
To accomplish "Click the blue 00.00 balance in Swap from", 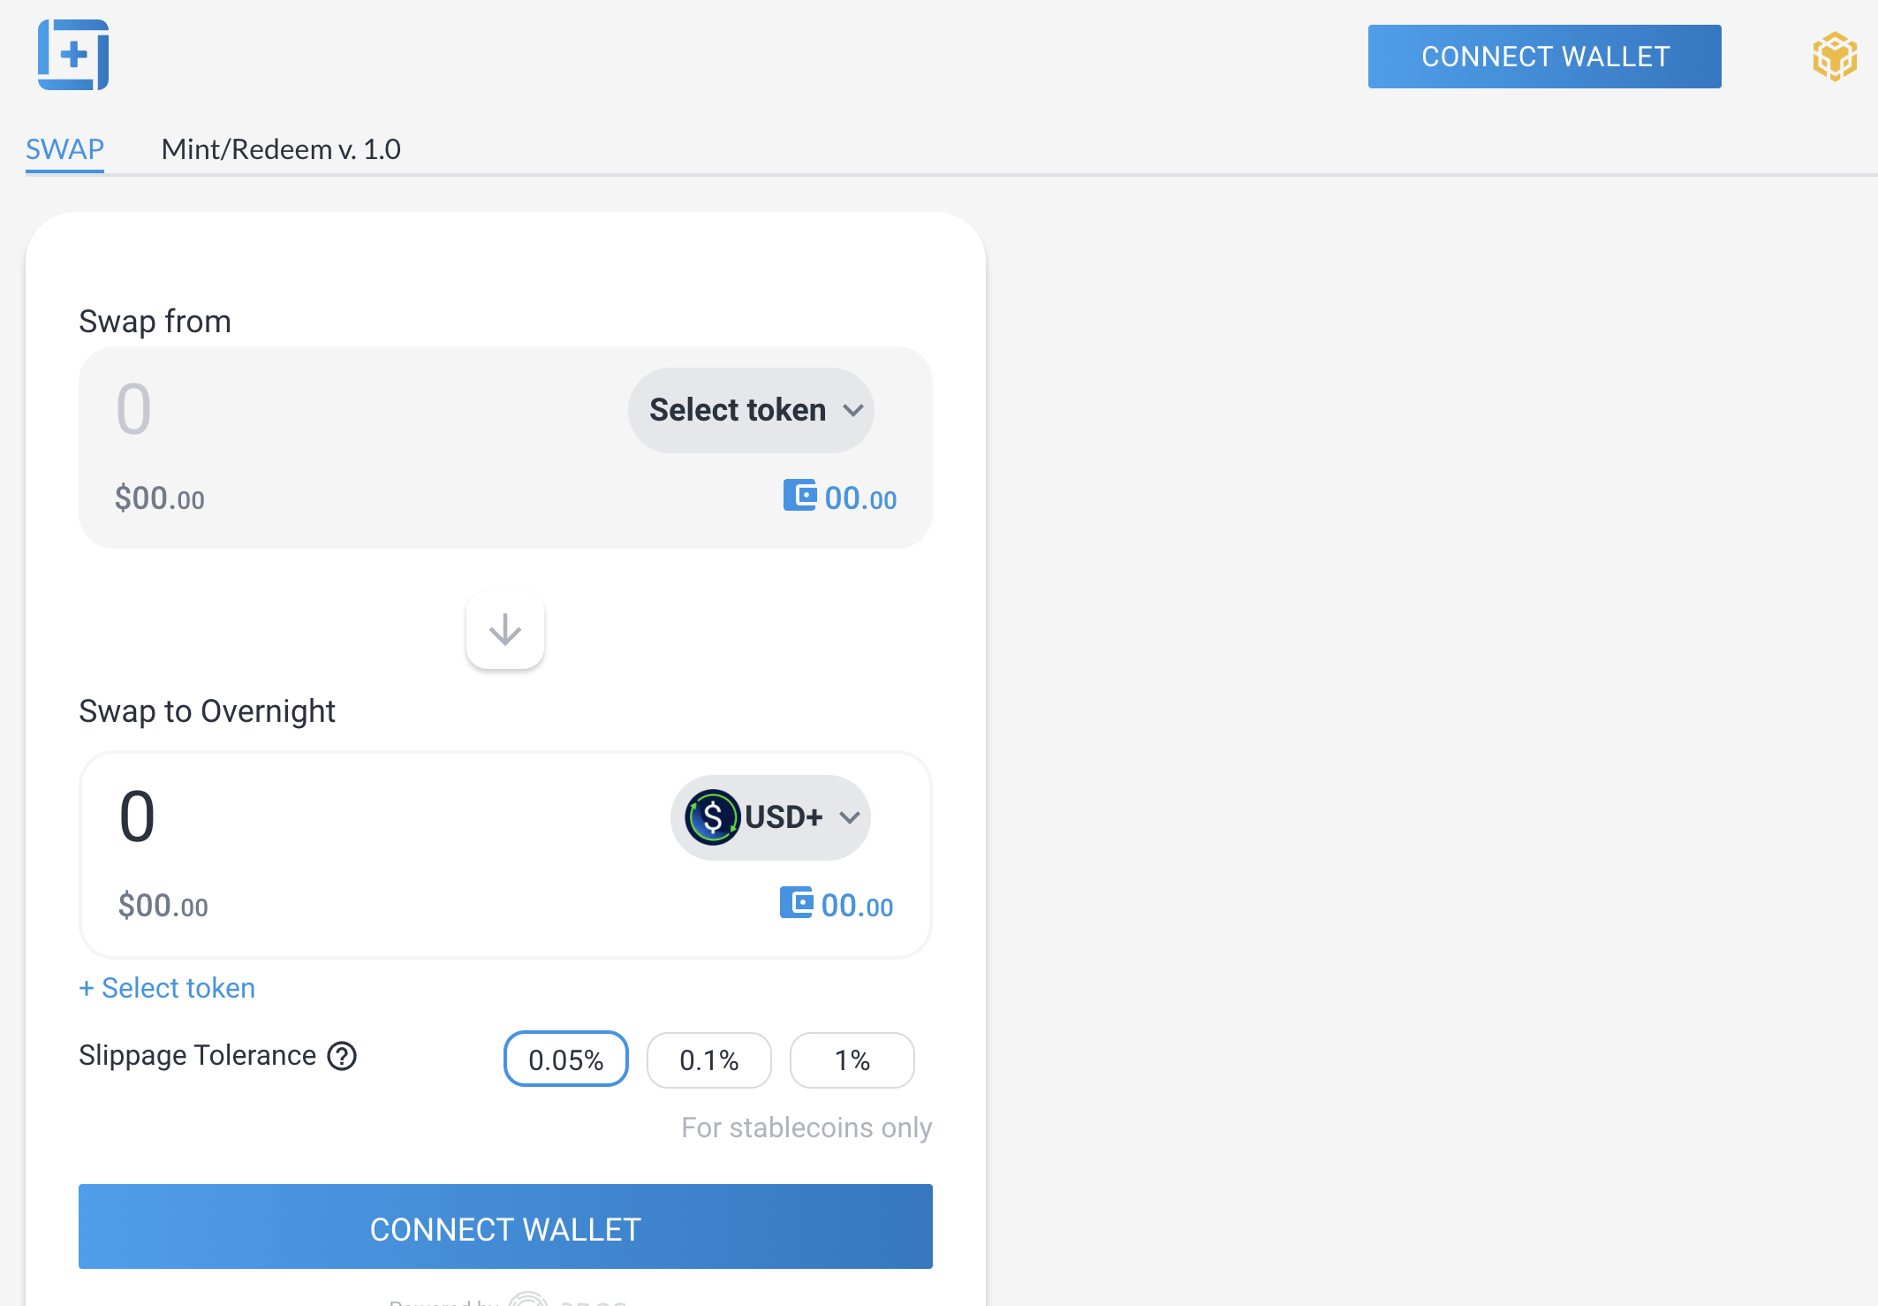I will 860,499.
